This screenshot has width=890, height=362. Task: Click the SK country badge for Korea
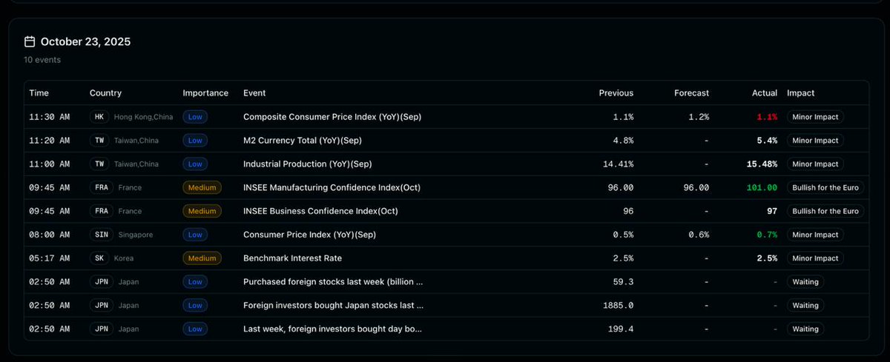[x=99, y=258]
